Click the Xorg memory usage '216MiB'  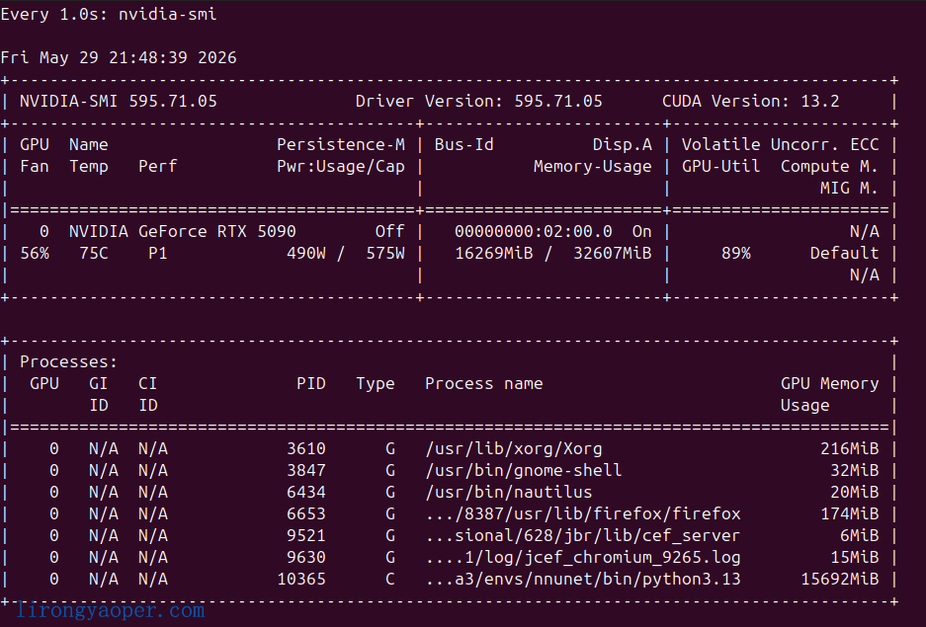849,448
